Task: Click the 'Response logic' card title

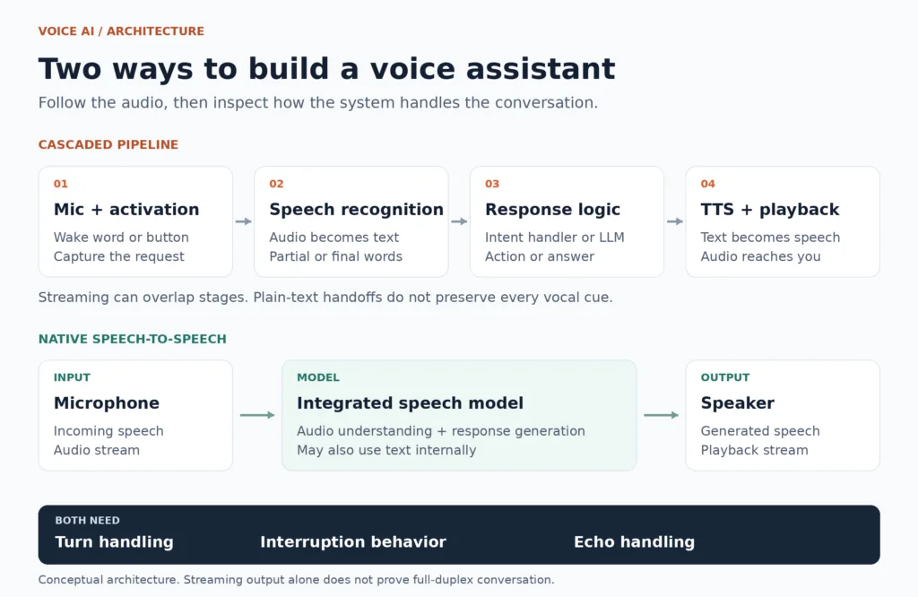Action: (552, 210)
